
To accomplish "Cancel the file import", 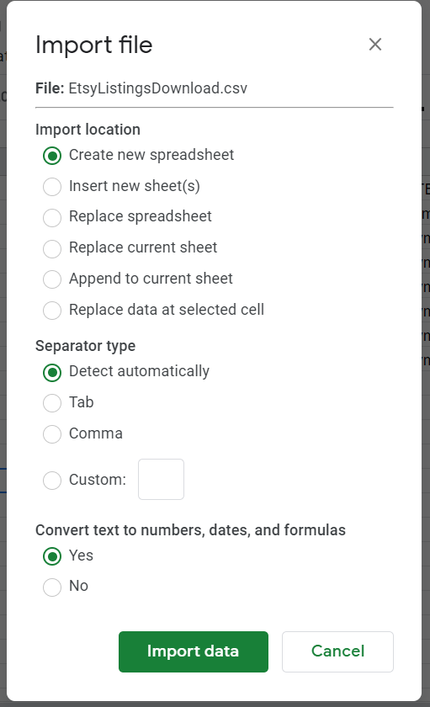I will click(337, 651).
